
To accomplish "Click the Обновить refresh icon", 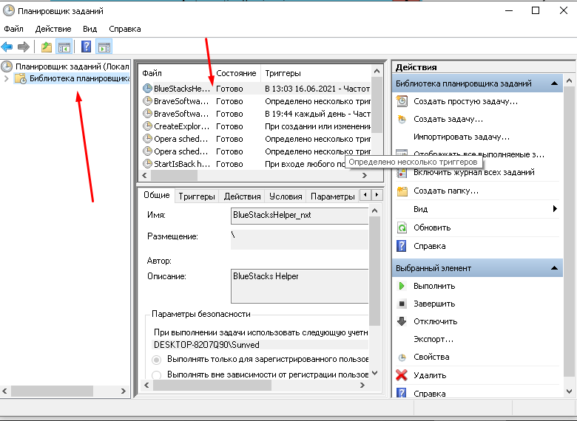I will tap(402, 227).
